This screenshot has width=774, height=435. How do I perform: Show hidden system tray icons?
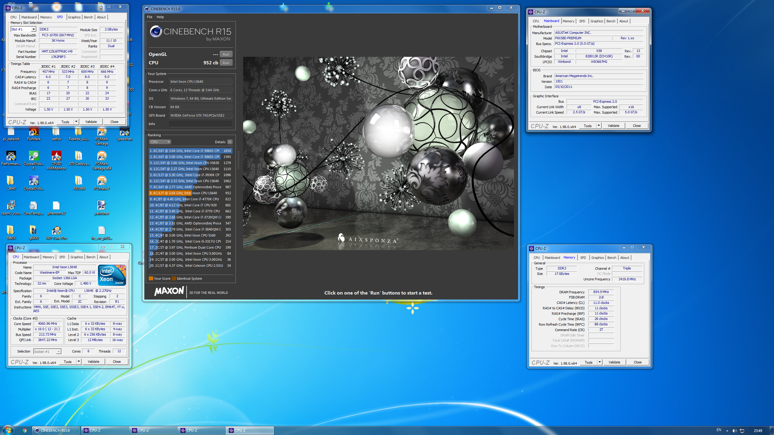(727, 431)
